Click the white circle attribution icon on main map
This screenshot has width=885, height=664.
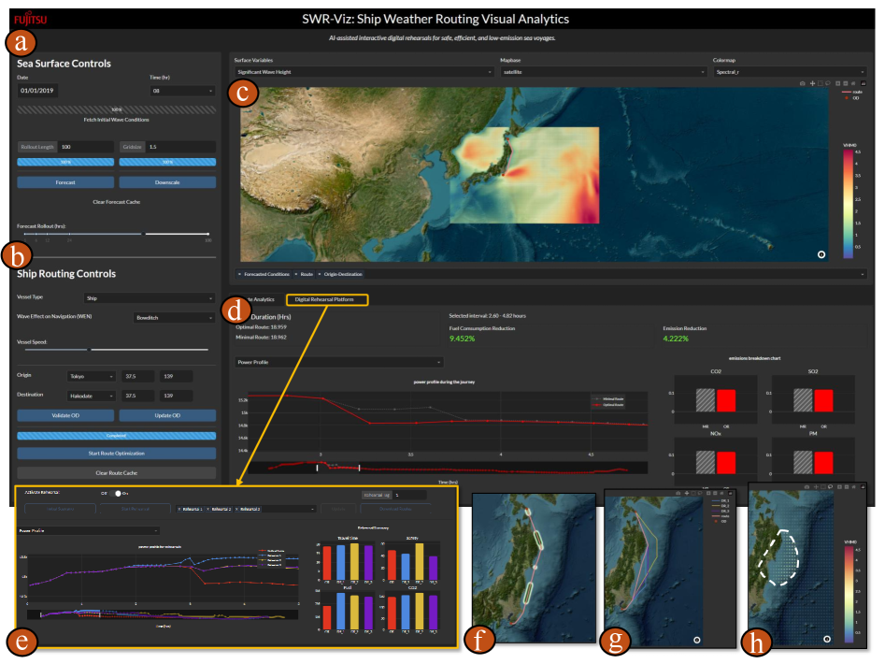(821, 253)
